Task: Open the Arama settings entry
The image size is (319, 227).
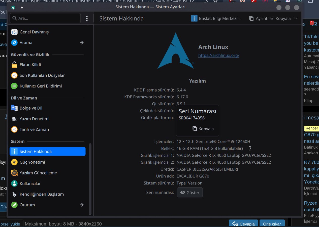Action: (47, 43)
